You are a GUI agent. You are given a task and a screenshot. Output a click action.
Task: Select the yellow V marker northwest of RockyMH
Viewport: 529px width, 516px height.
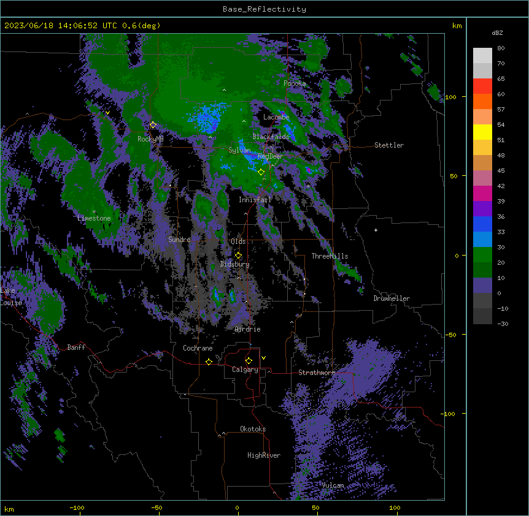pyautogui.click(x=107, y=113)
